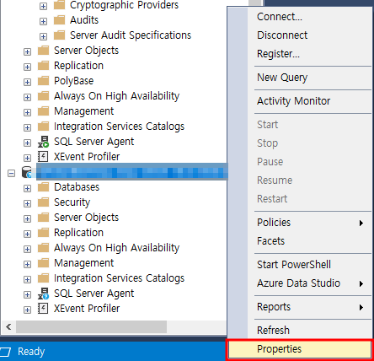374x361 pixels.
Task: Click the PolyBase folder icon
Action: pos(43,80)
